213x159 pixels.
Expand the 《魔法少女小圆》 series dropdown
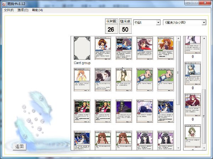[204, 22]
